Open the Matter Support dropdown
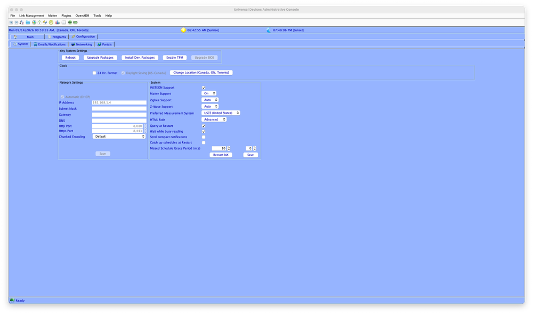This screenshot has height=314, width=533. coord(209,93)
